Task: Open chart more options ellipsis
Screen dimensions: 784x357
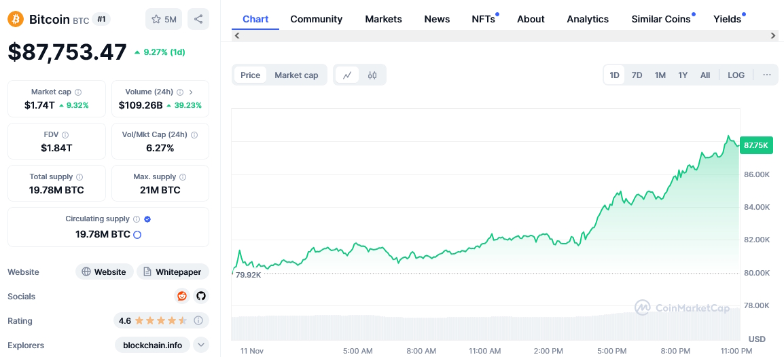Action: [x=767, y=75]
